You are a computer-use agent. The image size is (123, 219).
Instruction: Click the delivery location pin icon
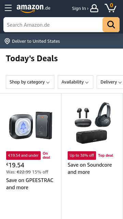[x=7, y=41]
